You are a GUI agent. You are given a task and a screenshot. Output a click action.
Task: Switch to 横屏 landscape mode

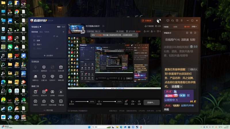[x=59, y=27]
